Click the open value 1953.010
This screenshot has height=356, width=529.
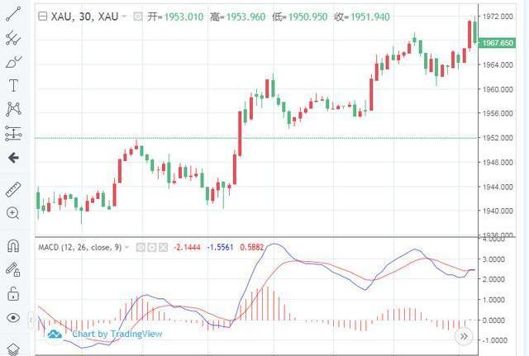click(183, 17)
